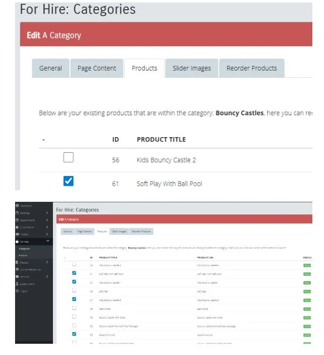Click the Tickets icon in the sidebar
Screen dimensions: 324x355
click(x=17, y=234)
